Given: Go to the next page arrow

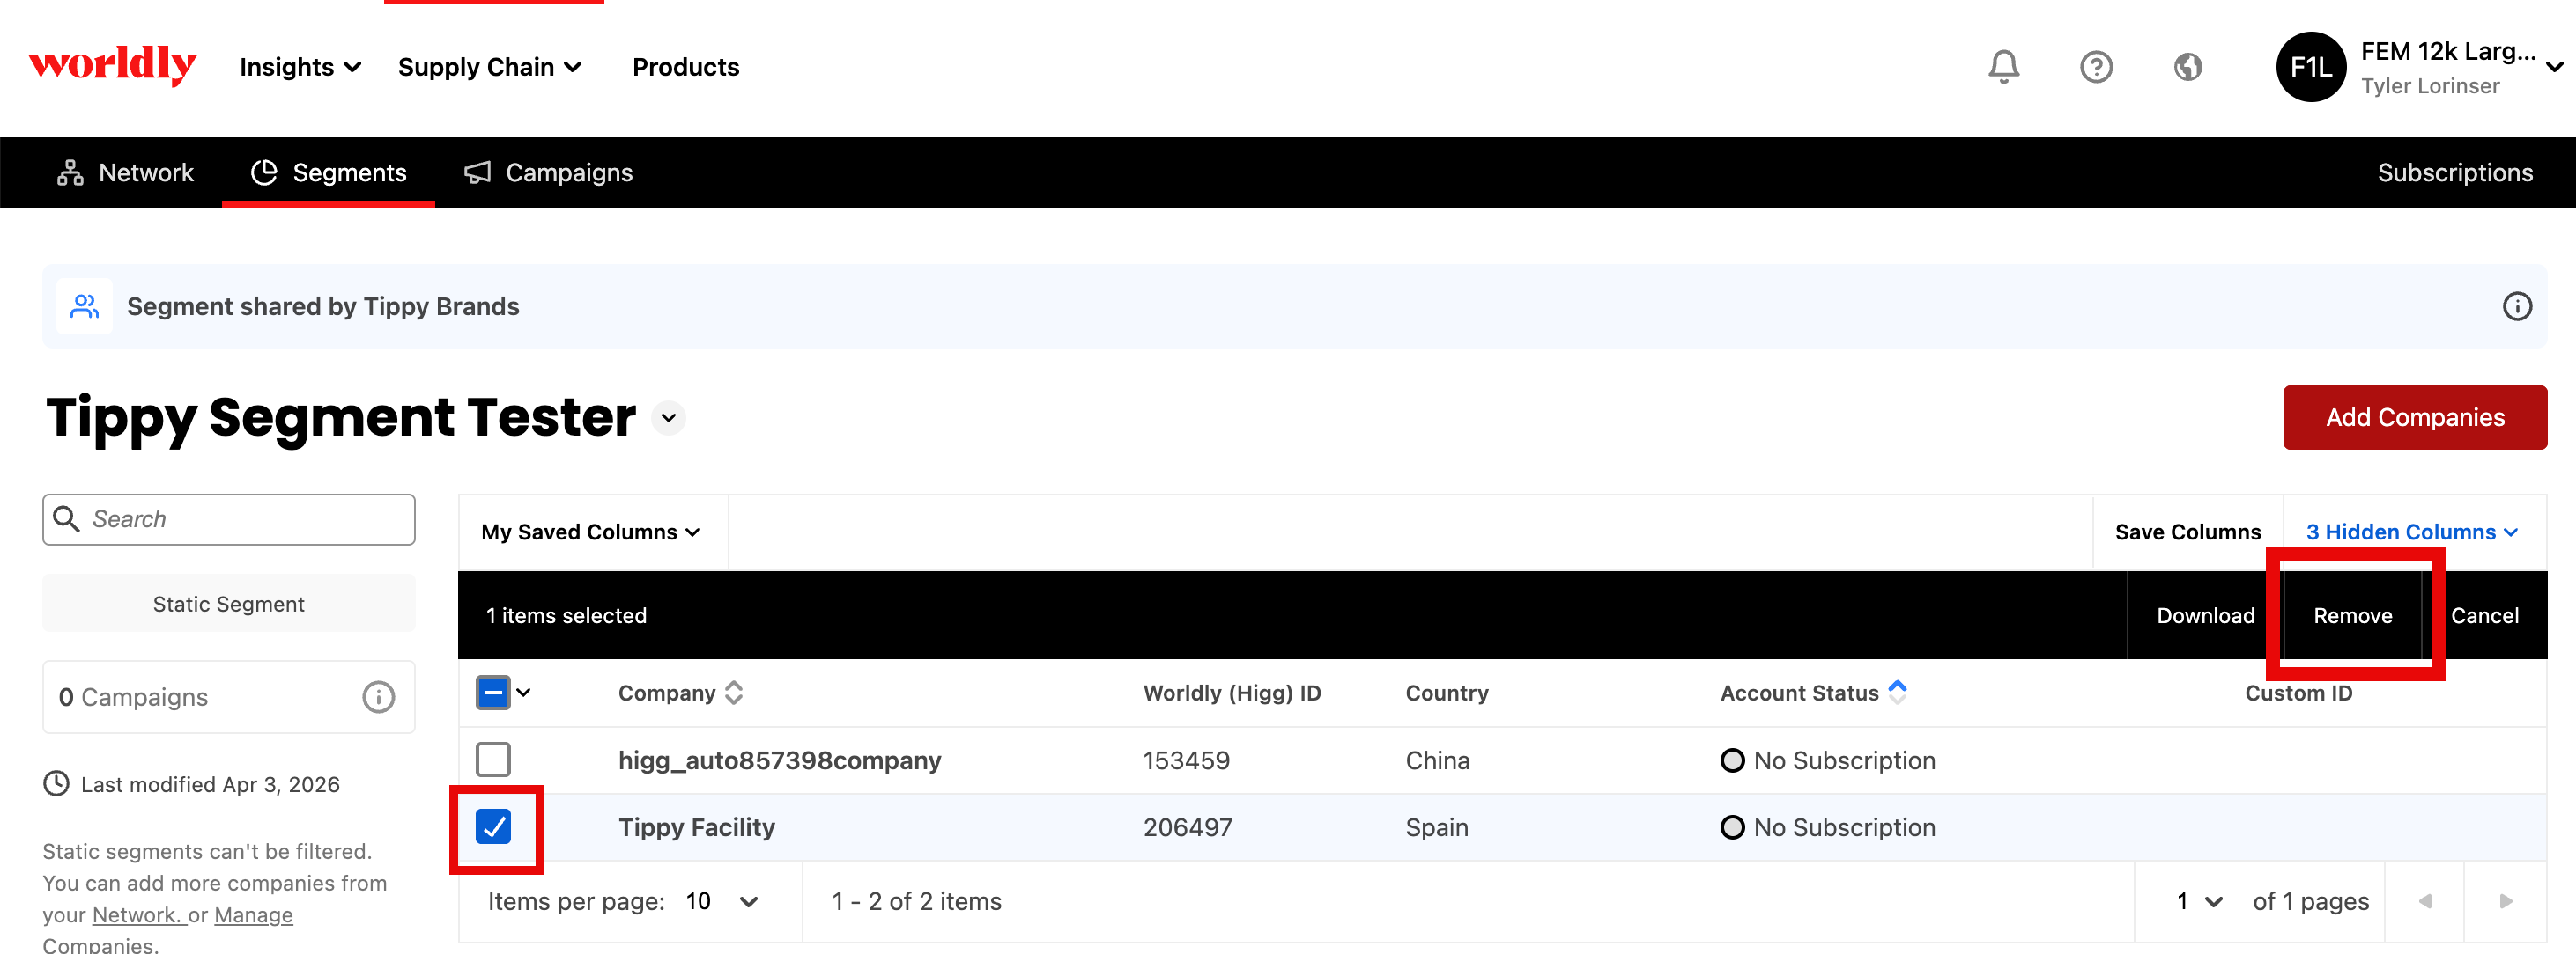Looking at the screenshot, I should 2506,901.
